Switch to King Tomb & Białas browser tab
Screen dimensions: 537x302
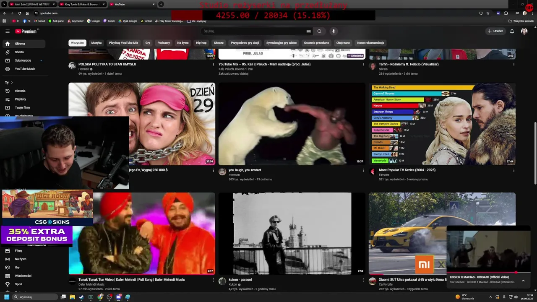(x=81, y=4)
